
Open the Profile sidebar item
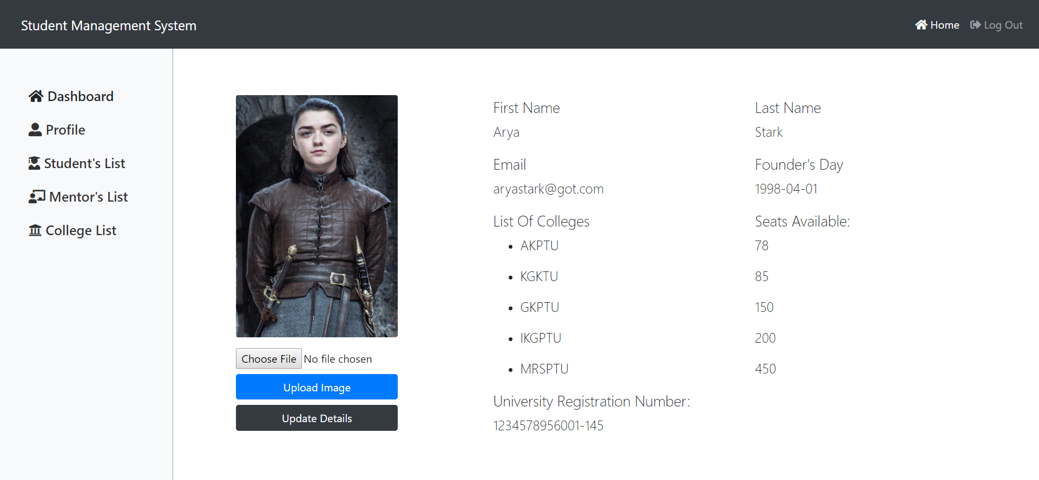tap(57, 130)
